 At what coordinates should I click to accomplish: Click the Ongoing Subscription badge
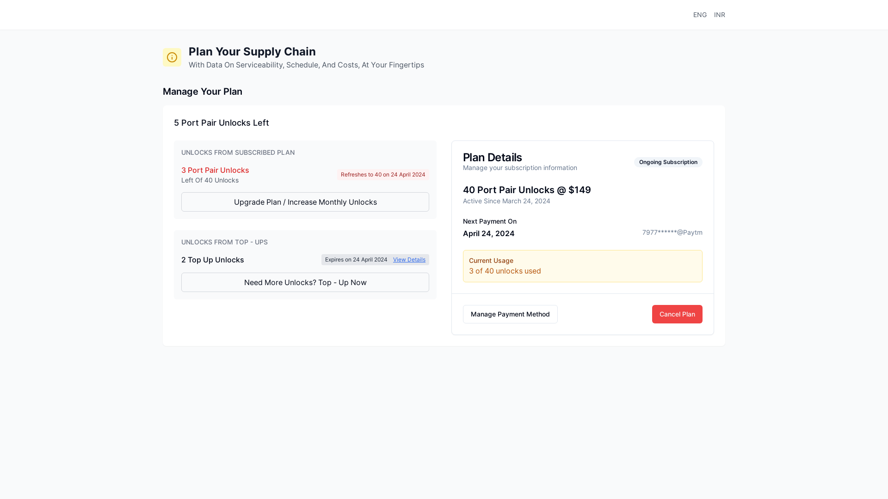(668, 162)
